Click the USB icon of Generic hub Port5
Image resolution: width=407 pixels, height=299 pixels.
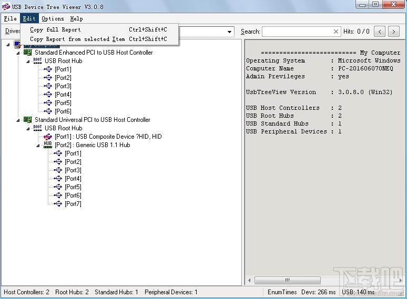[x=58, y=187]
